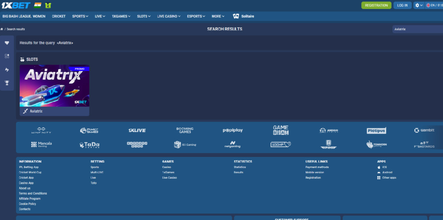Click the 1XBET logo
Image resolution: width=443 pixels, height=220 pixels.
tap(16, 5)
